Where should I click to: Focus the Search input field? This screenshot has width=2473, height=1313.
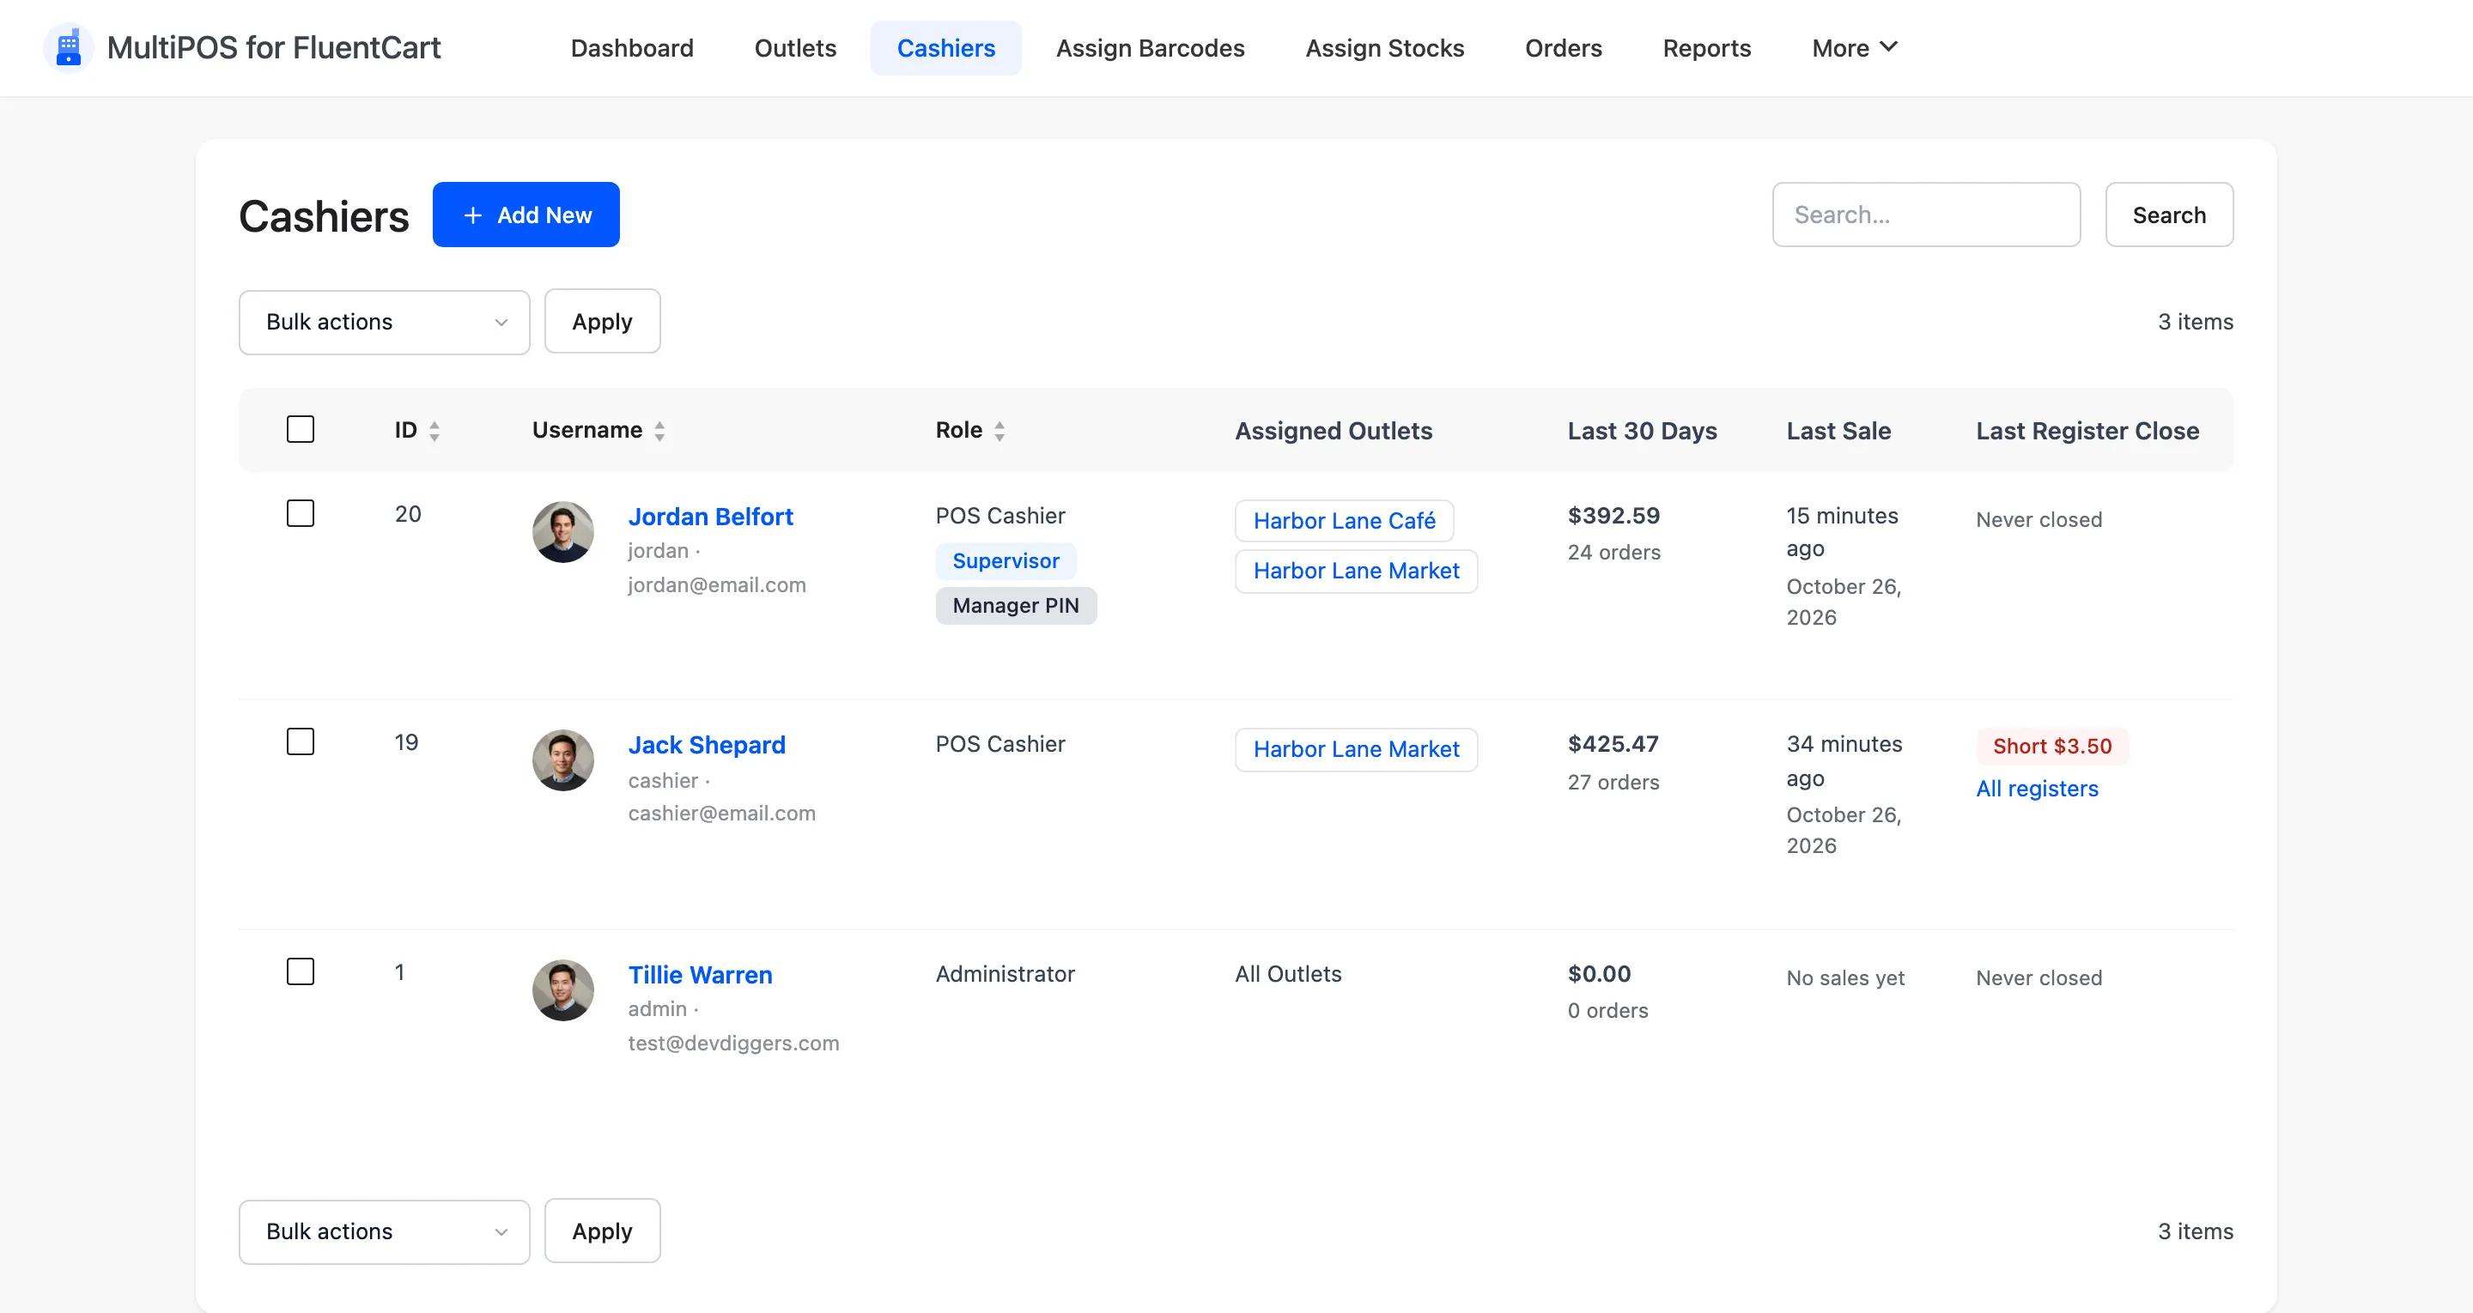(1926, 215)
